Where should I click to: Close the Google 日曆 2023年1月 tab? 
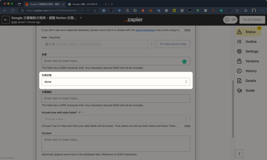coord(106,4)
